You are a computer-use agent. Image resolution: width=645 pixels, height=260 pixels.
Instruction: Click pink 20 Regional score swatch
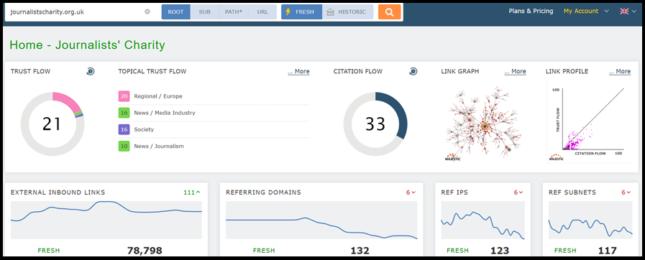[x=124, y=96]
